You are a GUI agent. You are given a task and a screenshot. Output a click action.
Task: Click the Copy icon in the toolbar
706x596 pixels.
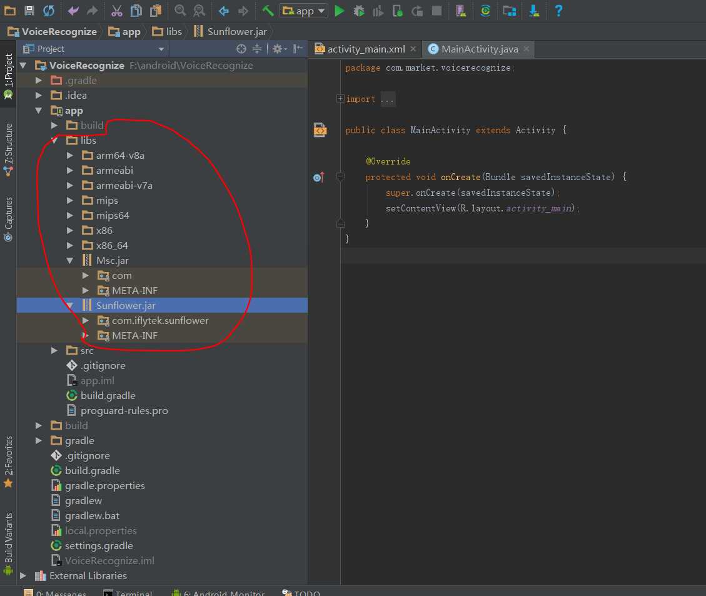(136, 11)
